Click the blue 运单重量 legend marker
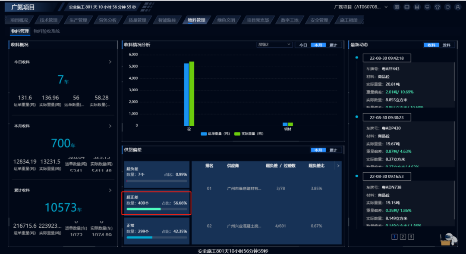 point(204,134)
